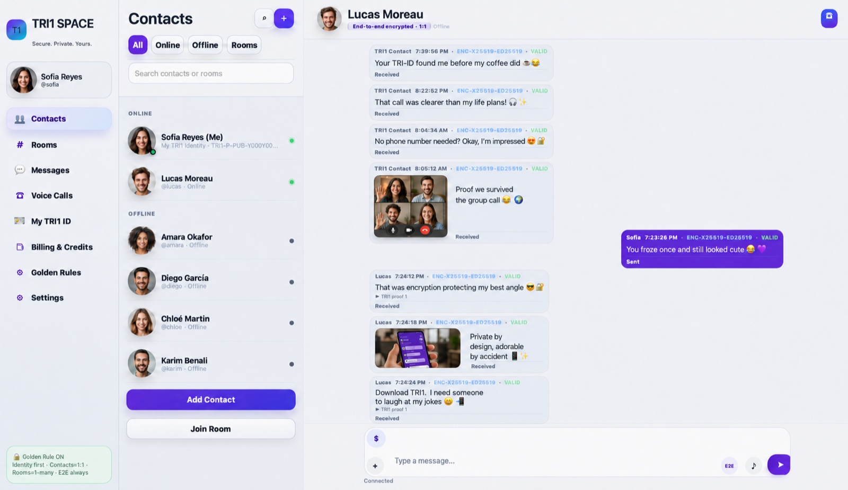This screenshot has width=848, height=490.
Task: Click Amara Okafor's avatar
Action: coord(142,240)
